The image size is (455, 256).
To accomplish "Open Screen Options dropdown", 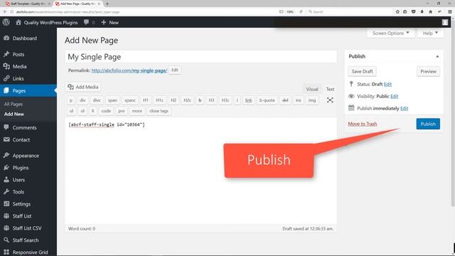I will [390, 33].
